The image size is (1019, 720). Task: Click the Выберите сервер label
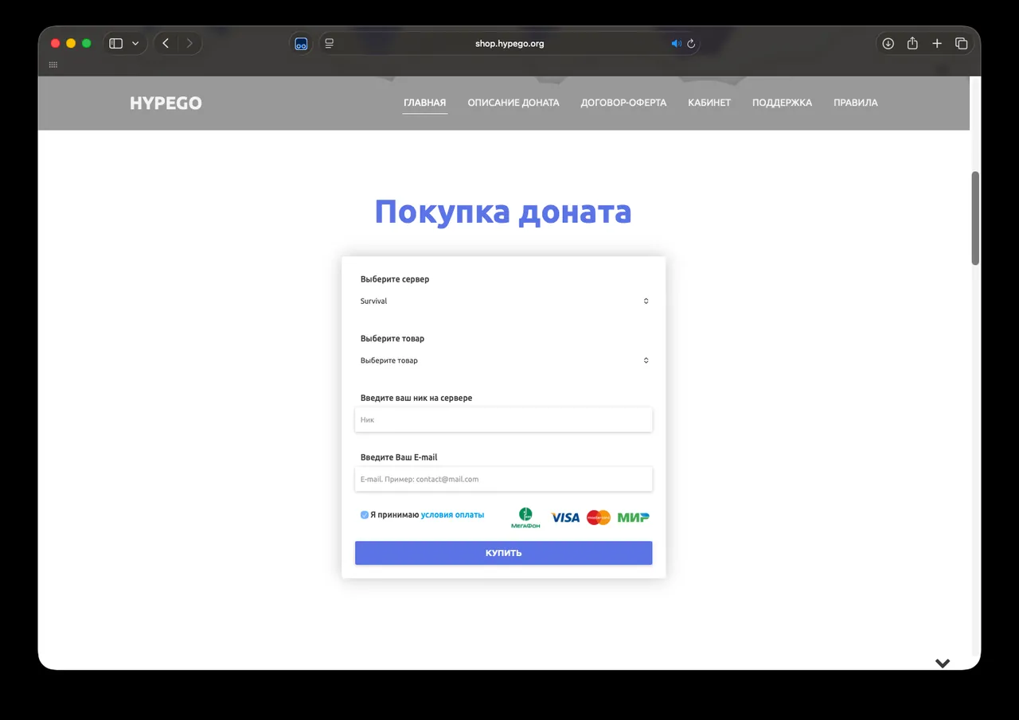click(395, 279)
